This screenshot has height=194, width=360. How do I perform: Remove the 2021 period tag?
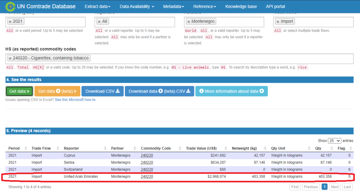tap(10, 21)
